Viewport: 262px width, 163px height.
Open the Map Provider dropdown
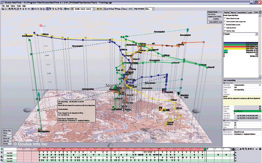pos(153,9)
